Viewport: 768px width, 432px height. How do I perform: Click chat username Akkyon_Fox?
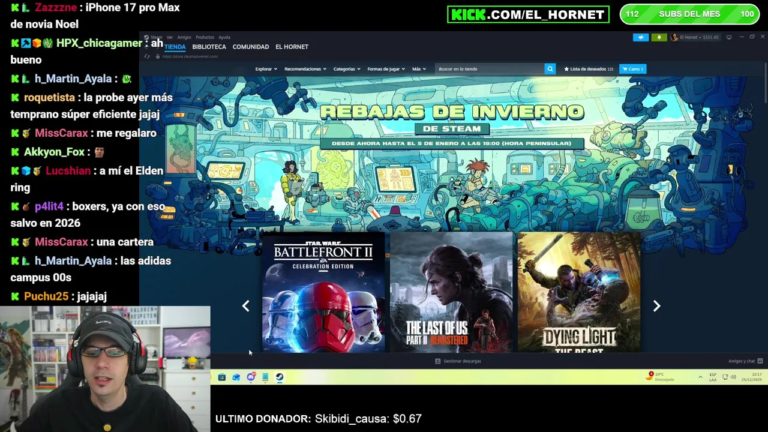(x=54, y=152)
